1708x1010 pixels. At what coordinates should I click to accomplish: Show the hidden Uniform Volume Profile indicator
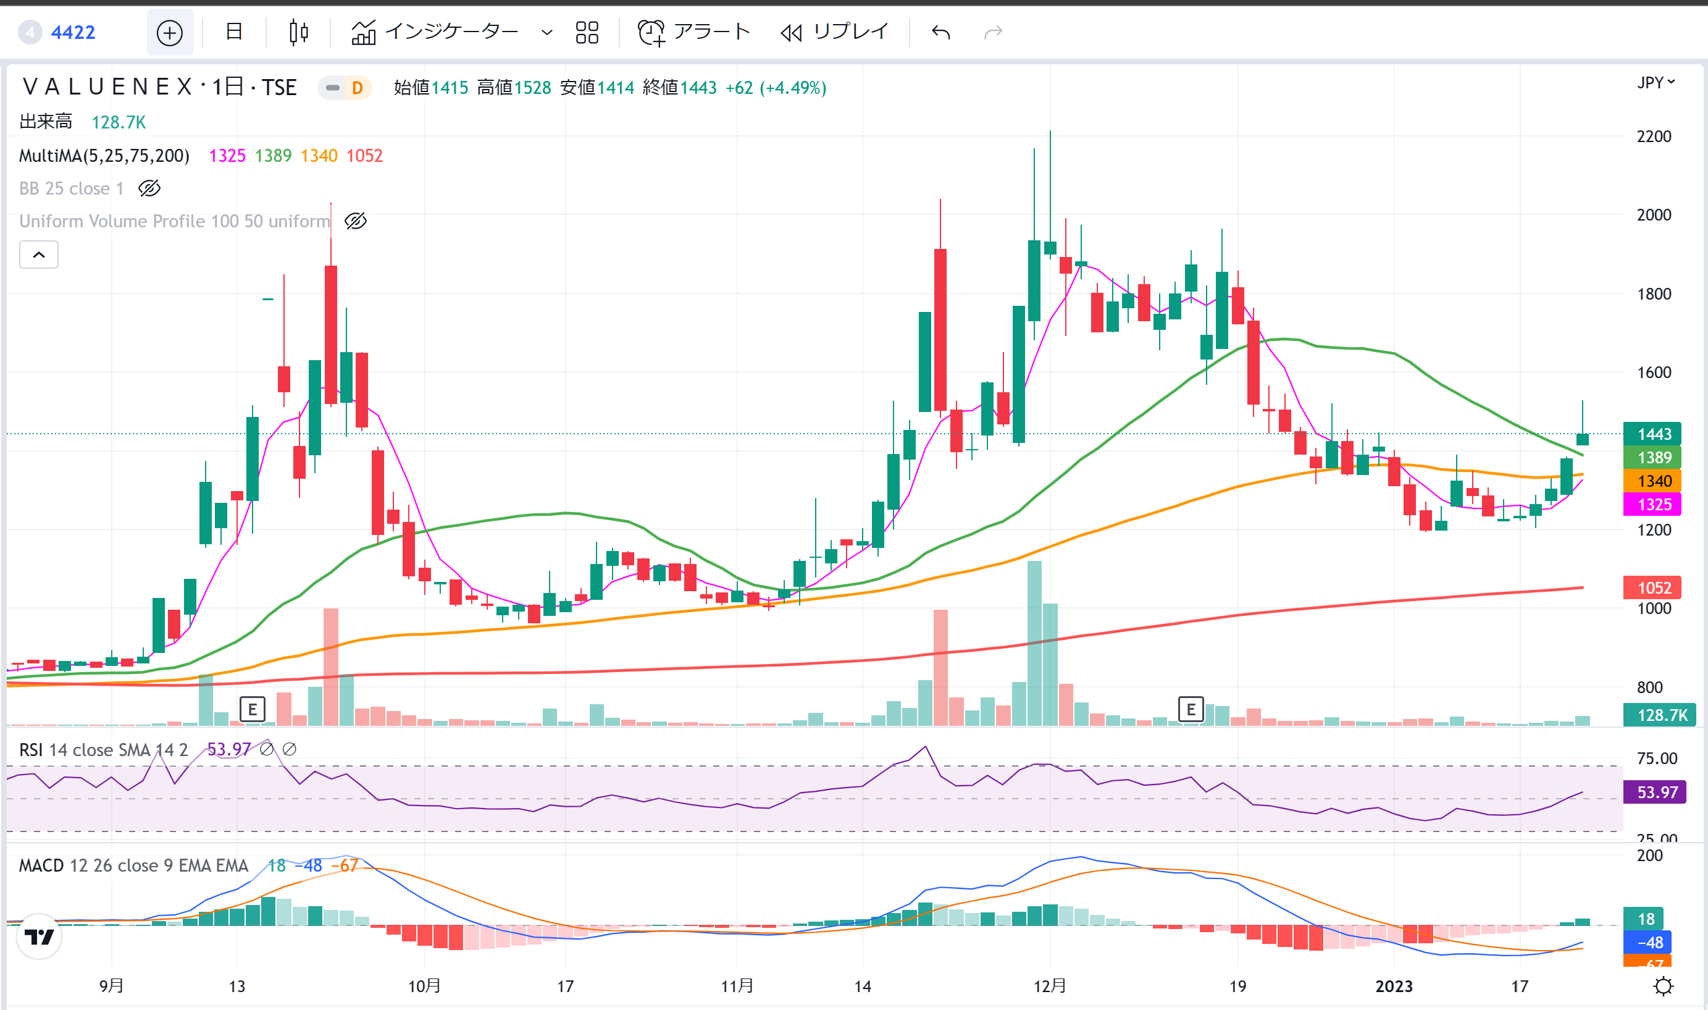click(x=355, y=221)
